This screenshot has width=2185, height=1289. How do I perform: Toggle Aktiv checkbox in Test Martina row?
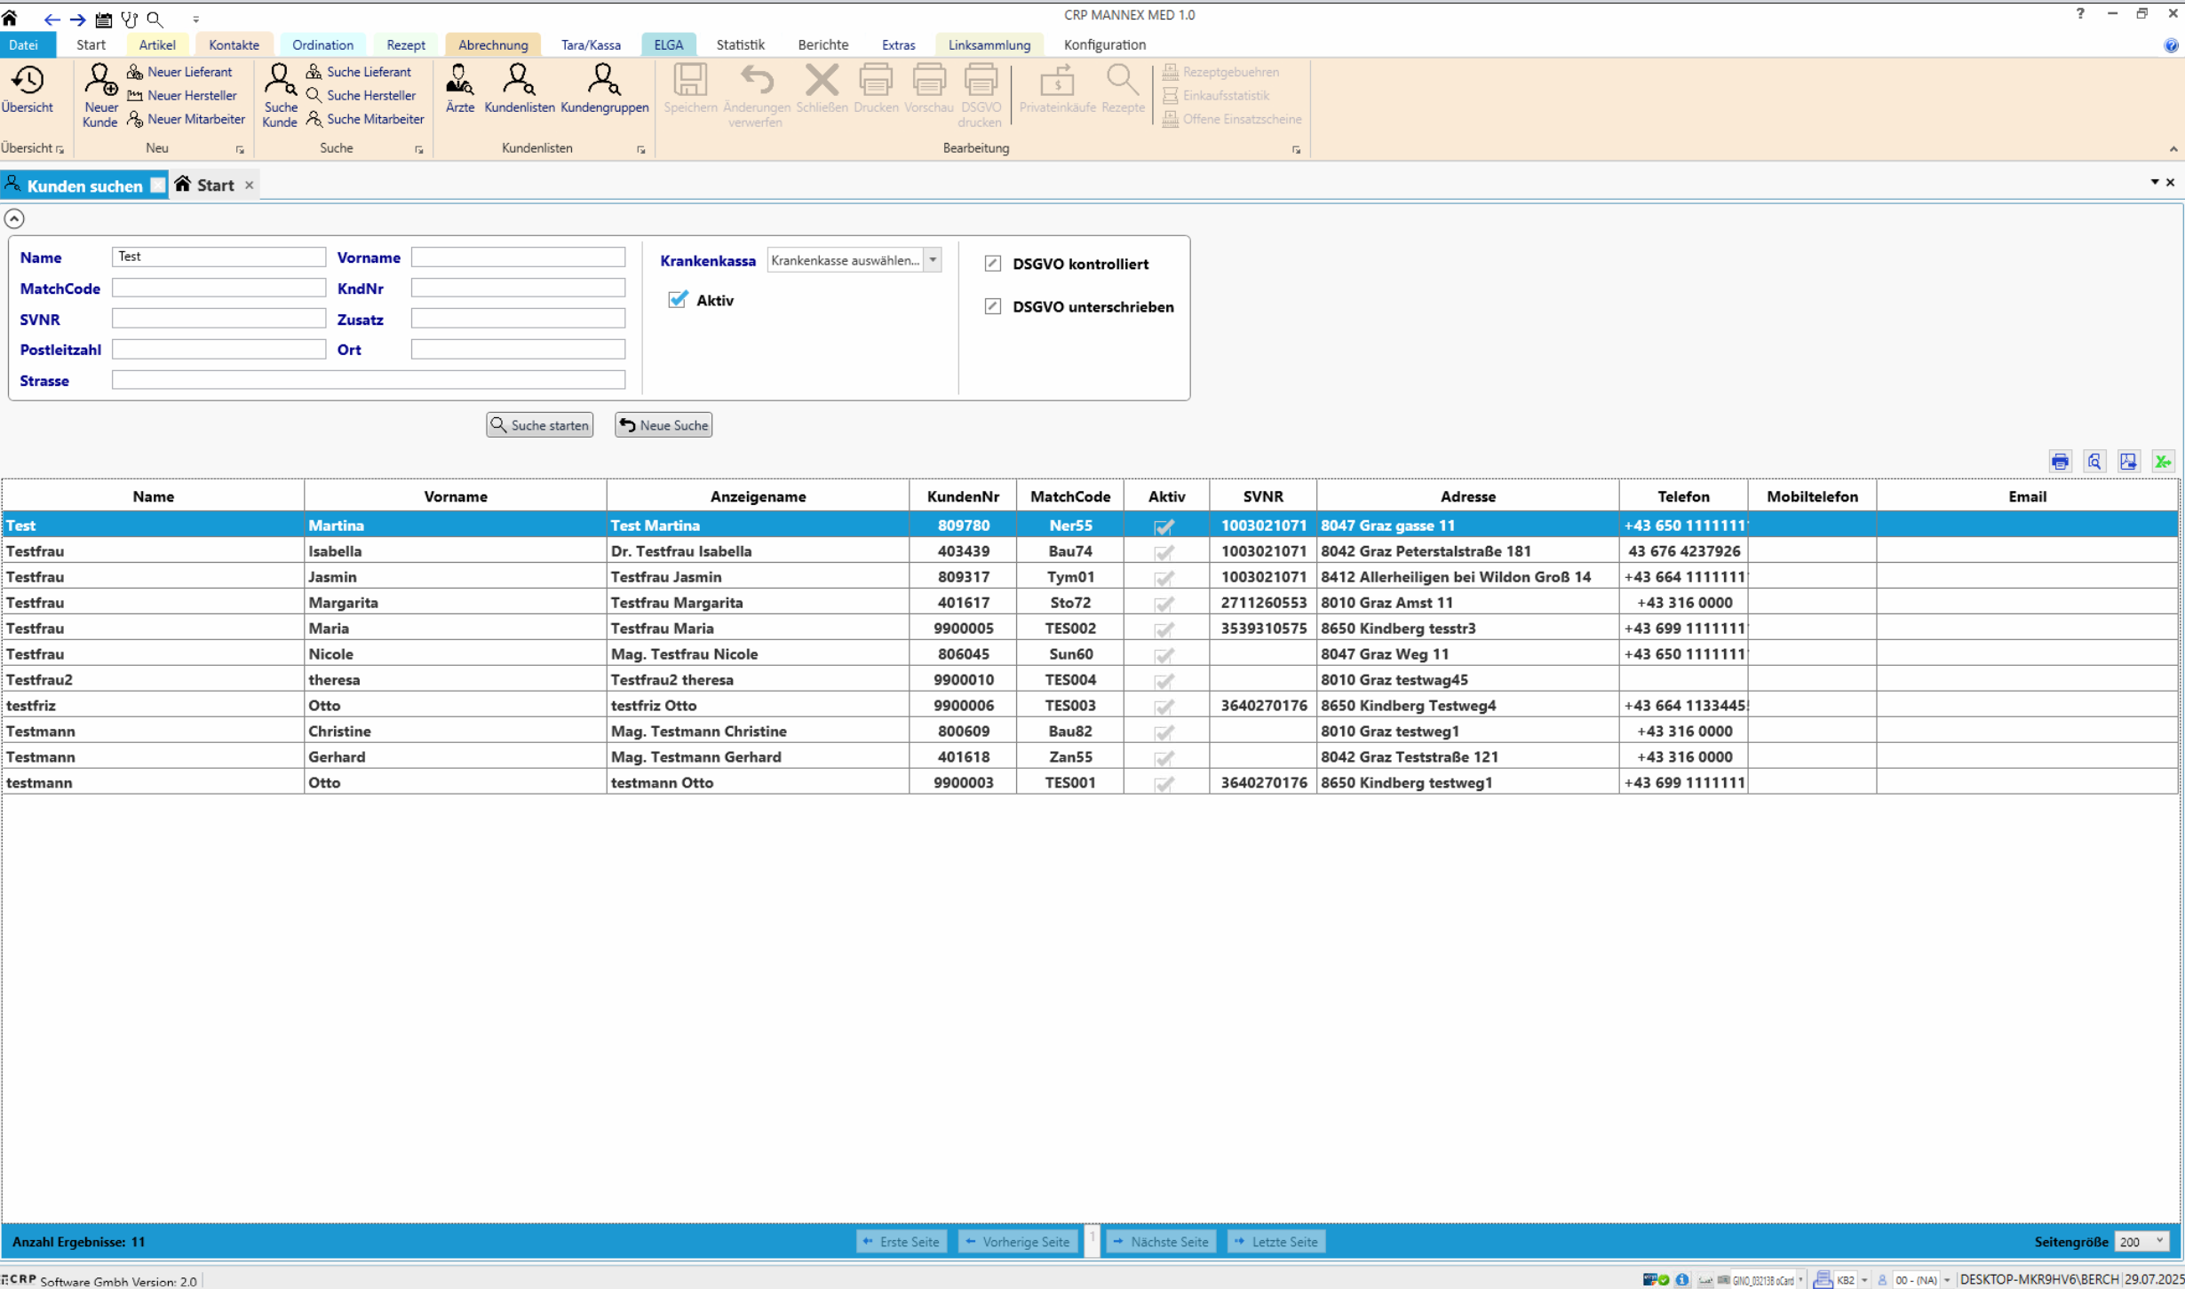pyautogui.click(x=1164, y=526)
